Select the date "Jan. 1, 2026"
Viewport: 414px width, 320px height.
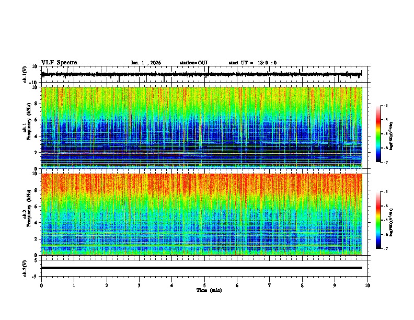point(146,63)
